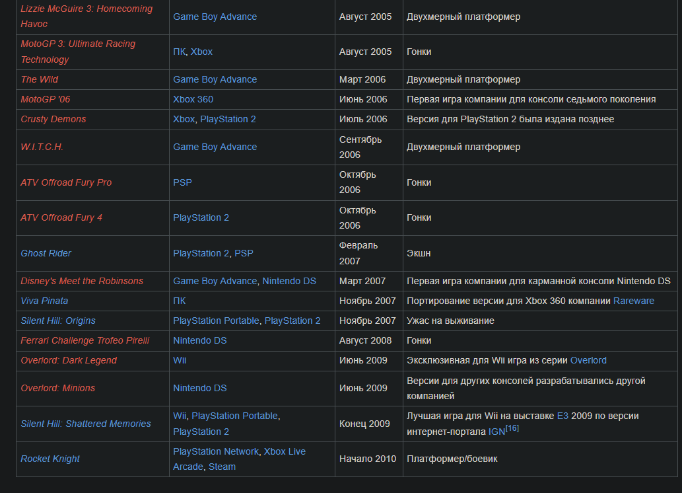682x493 pixels.
Task: Click Game Boy Advance in Lizzie McGuire row
Action: 215,17
